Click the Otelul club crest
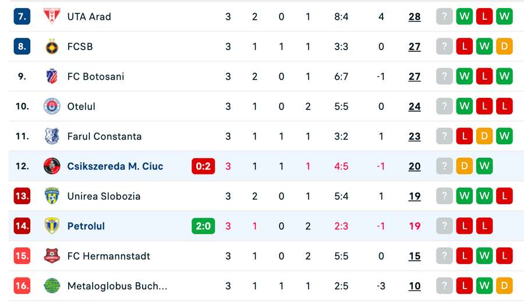Image resolution: width=524 pixels, height=302 pixels. 52,106
